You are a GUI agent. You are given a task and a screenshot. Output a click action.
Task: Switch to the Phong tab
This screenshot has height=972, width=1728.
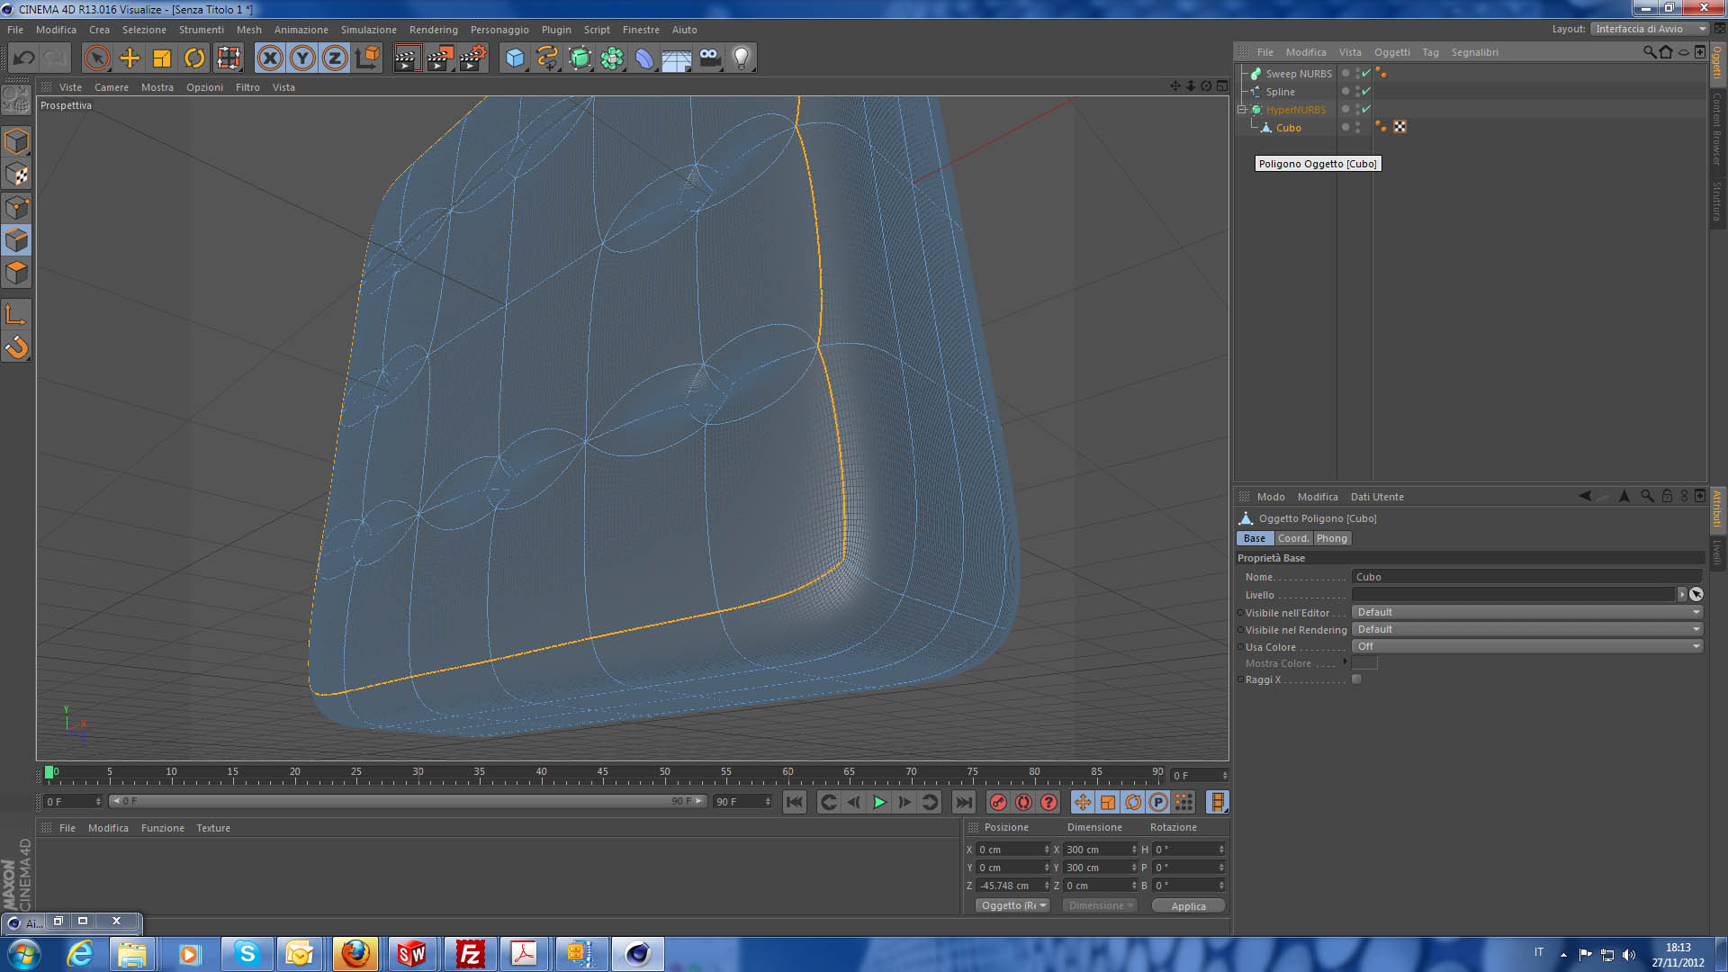[x=1331, y=538]
